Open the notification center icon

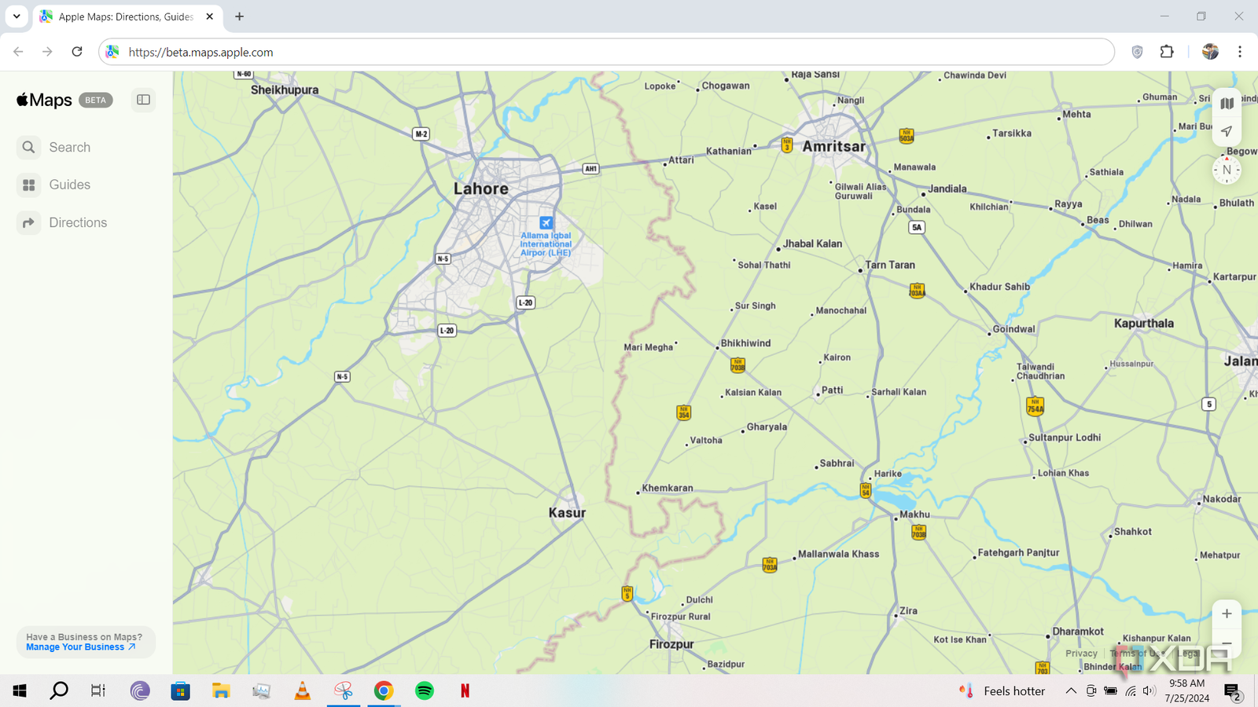pyautogui.click(x=1233, y=691)
